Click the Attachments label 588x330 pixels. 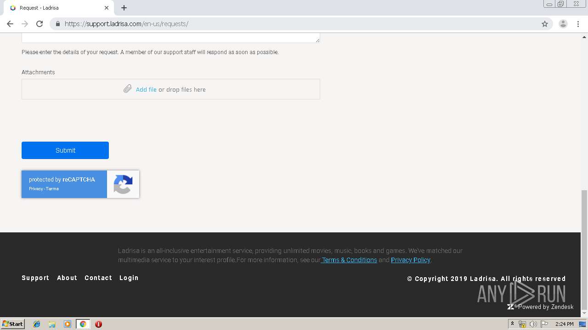point(38,72)
